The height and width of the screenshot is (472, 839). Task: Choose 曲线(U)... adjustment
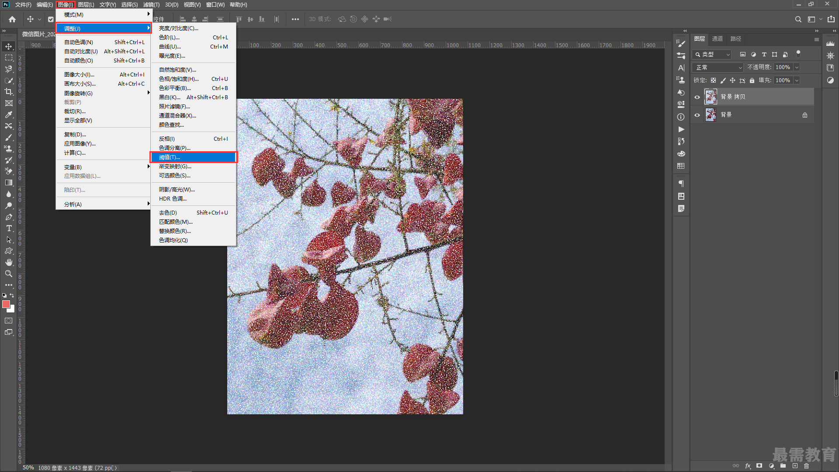[x=193, y=47]
